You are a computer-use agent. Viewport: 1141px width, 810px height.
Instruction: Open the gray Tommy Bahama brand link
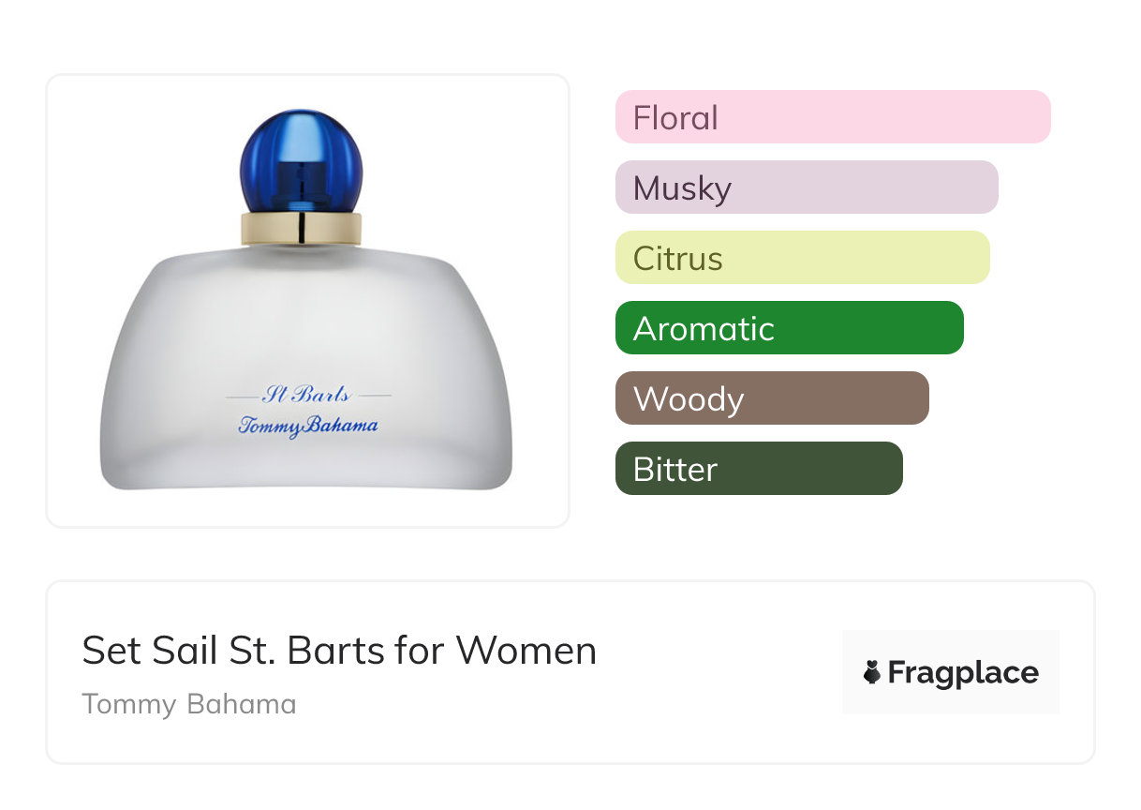(x=189, y=704)
